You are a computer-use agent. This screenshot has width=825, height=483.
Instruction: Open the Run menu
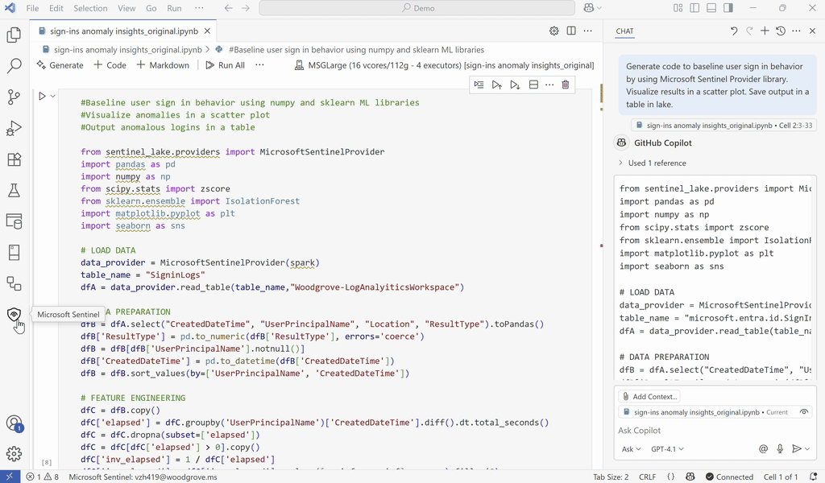[174, 8]
